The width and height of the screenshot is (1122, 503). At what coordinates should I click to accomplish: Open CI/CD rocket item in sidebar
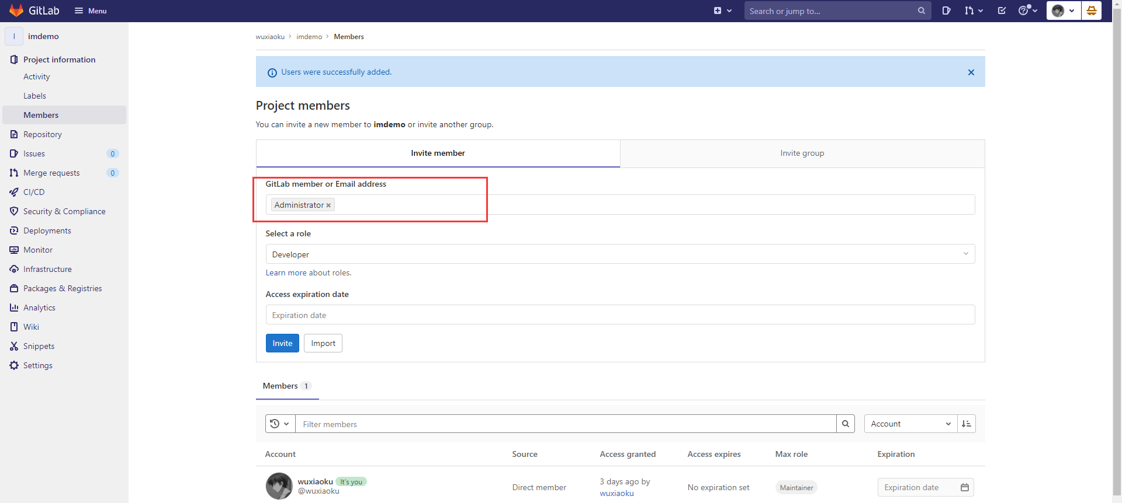coord(34,192)
